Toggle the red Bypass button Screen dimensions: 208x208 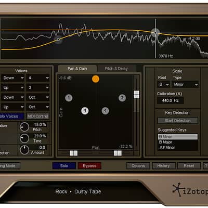(89, 166)
